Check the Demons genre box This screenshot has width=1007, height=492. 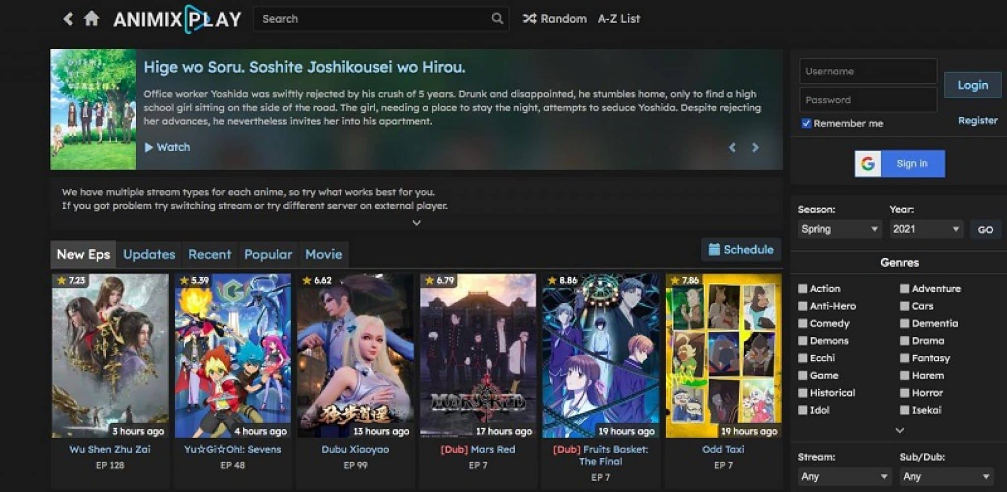803,341
